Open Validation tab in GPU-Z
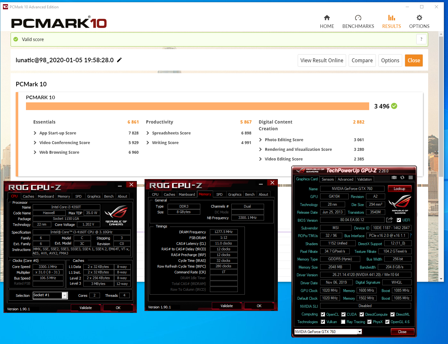This screenshot has height=344, width=448. (x=365, y=179)
